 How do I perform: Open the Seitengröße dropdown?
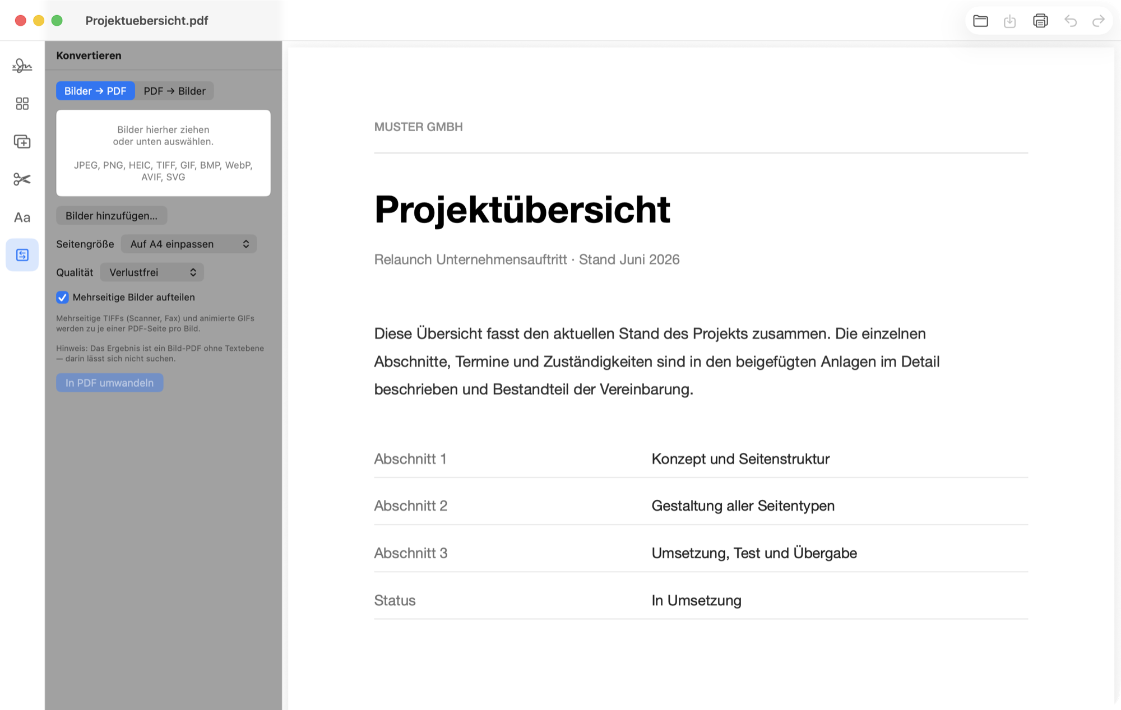coord(189,244)
